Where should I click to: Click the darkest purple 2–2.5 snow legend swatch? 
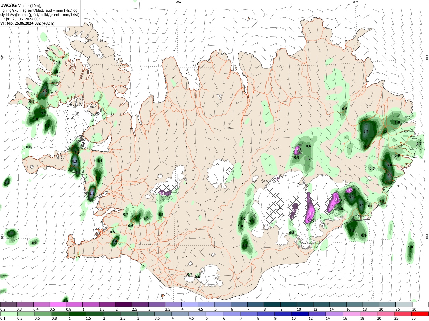(x=124, y=304)
